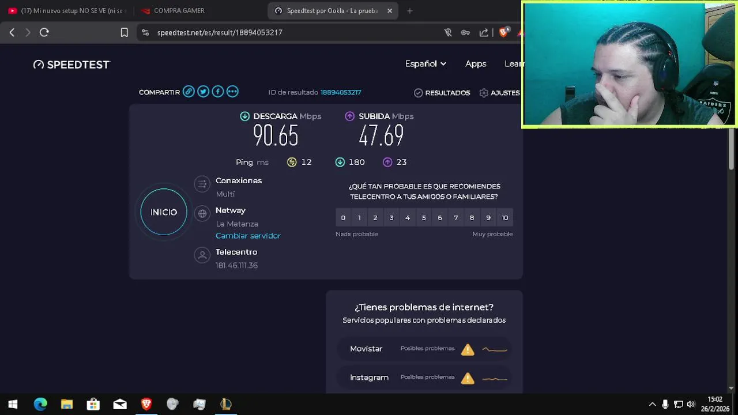Rate recommendation as 1
This screenshot has width=738, height=415.
359,217
